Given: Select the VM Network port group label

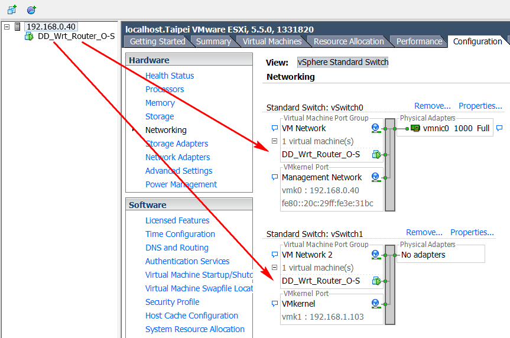Looking at the screenshot, I should click(x=304, y=128).
